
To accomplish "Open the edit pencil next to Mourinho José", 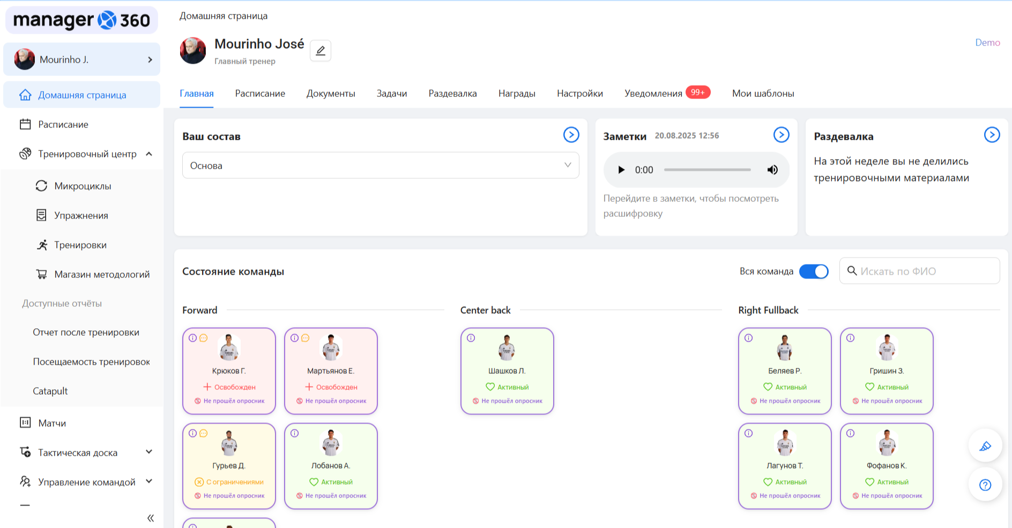I will pyautogui.click(x=321, y=50).
